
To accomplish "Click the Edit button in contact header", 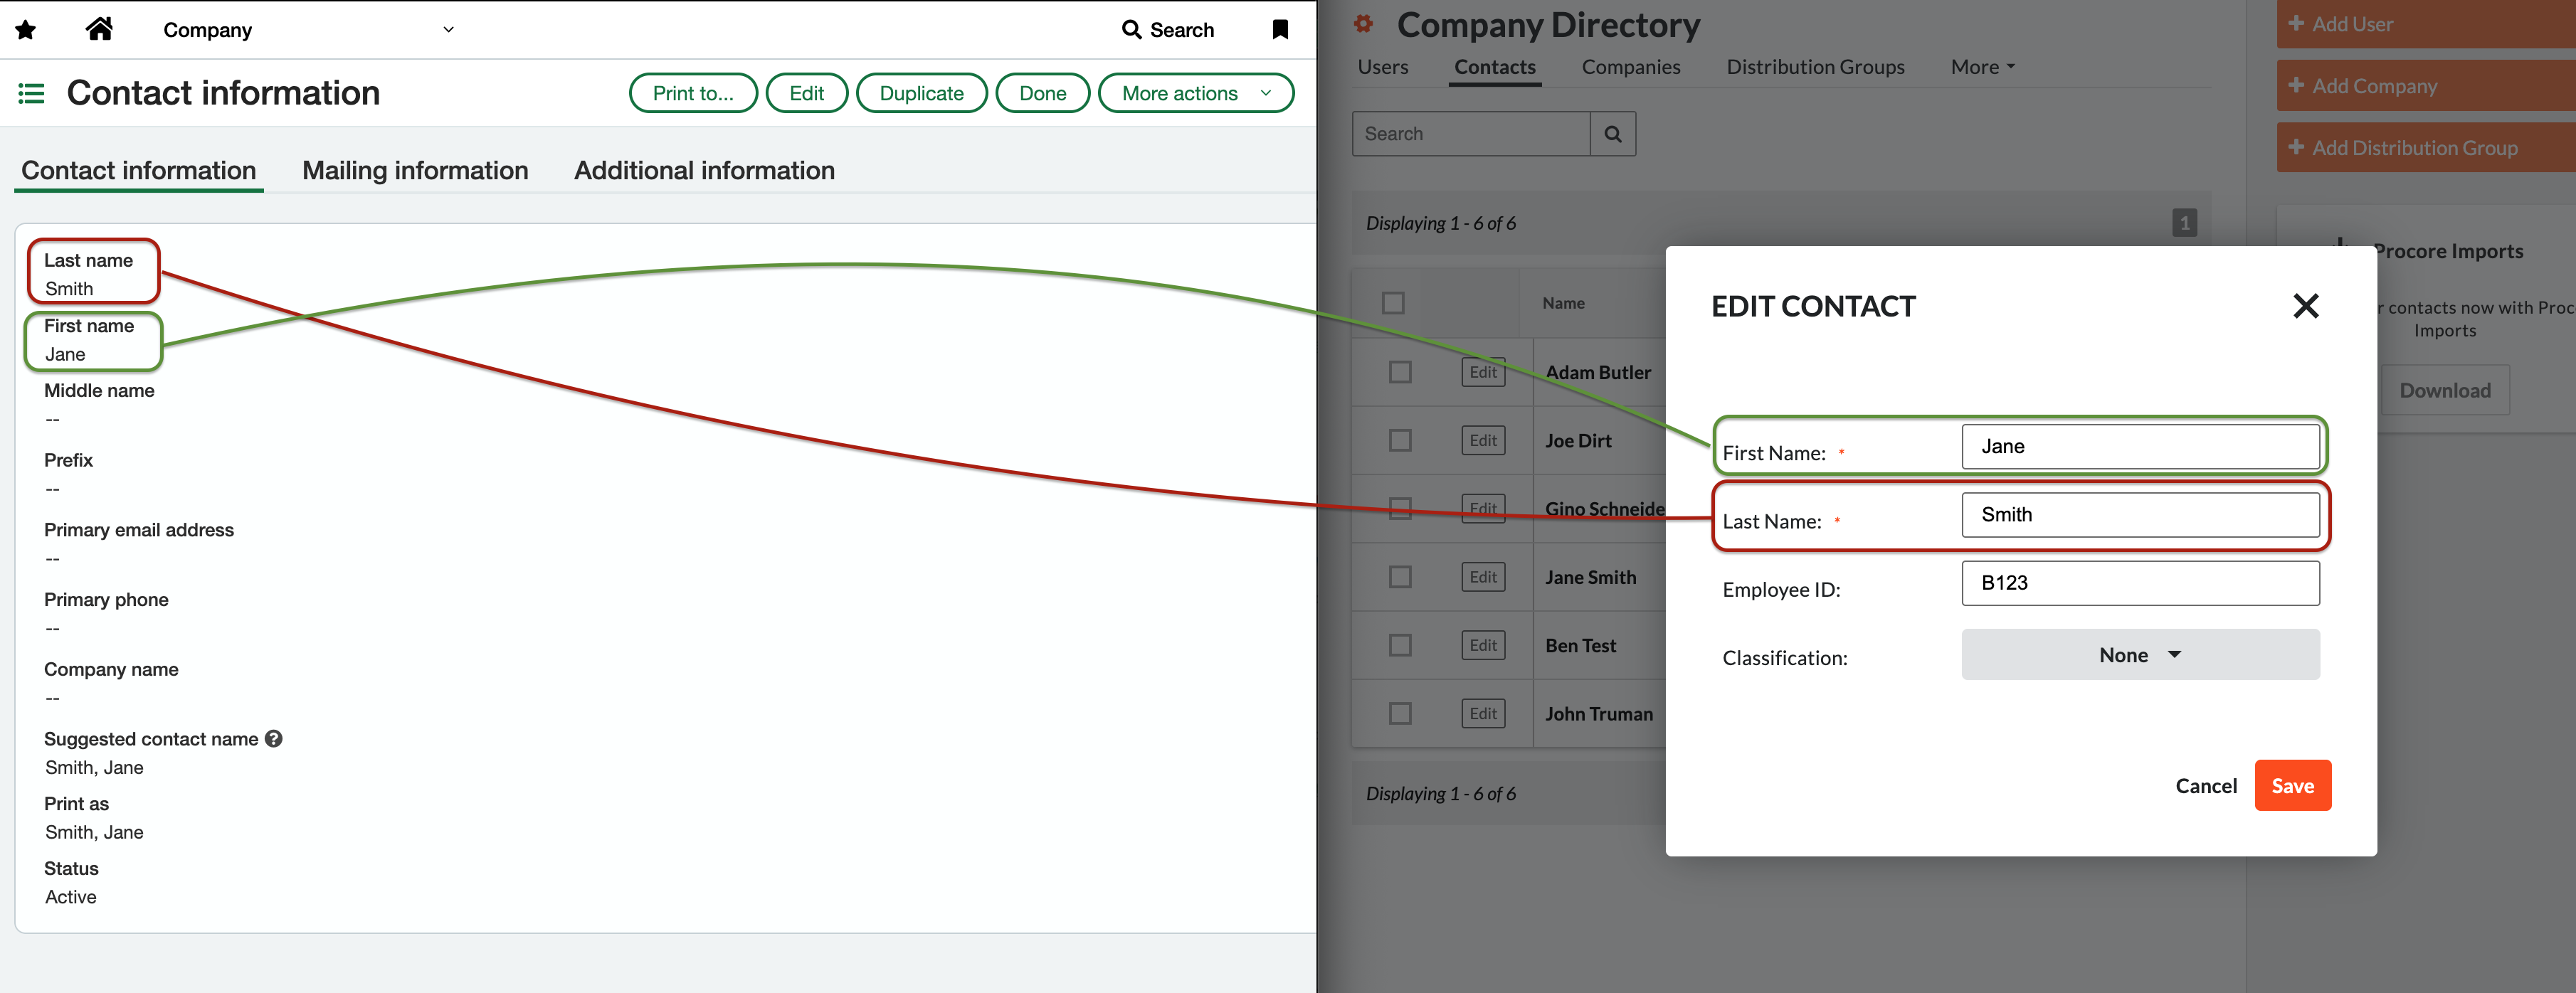I will 806,93.
